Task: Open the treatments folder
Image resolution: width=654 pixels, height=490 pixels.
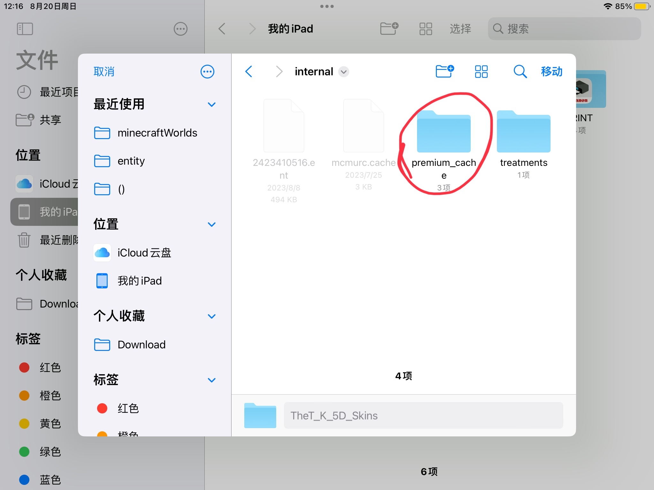Action: coord(523,144)
